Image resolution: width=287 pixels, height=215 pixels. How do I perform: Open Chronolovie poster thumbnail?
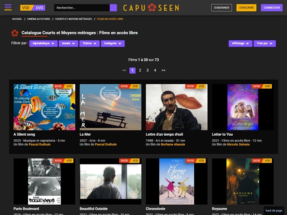point(177,181)
